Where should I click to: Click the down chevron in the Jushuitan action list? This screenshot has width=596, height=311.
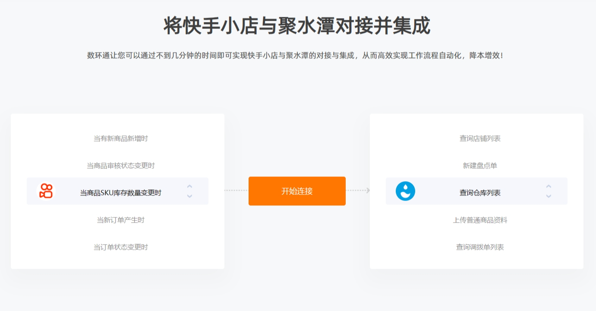point(549,196)
